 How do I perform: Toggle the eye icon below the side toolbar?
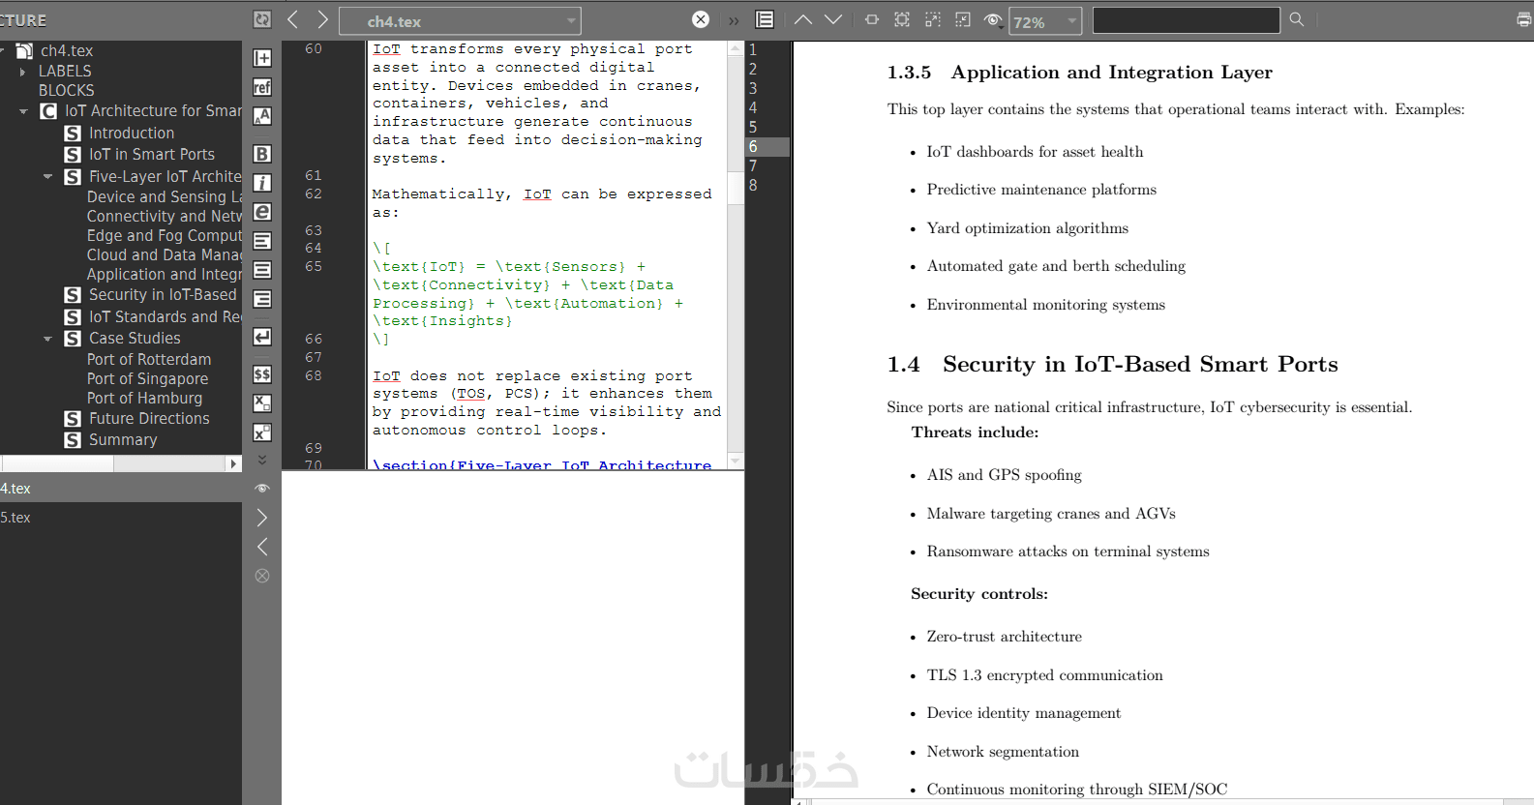coord(262,489)
